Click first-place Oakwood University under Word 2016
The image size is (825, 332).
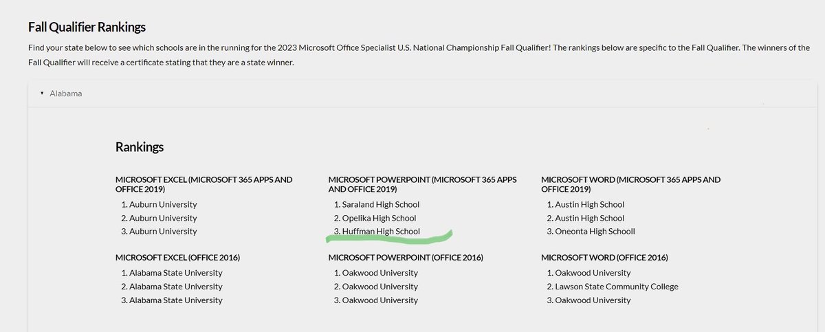coord(593,273)
